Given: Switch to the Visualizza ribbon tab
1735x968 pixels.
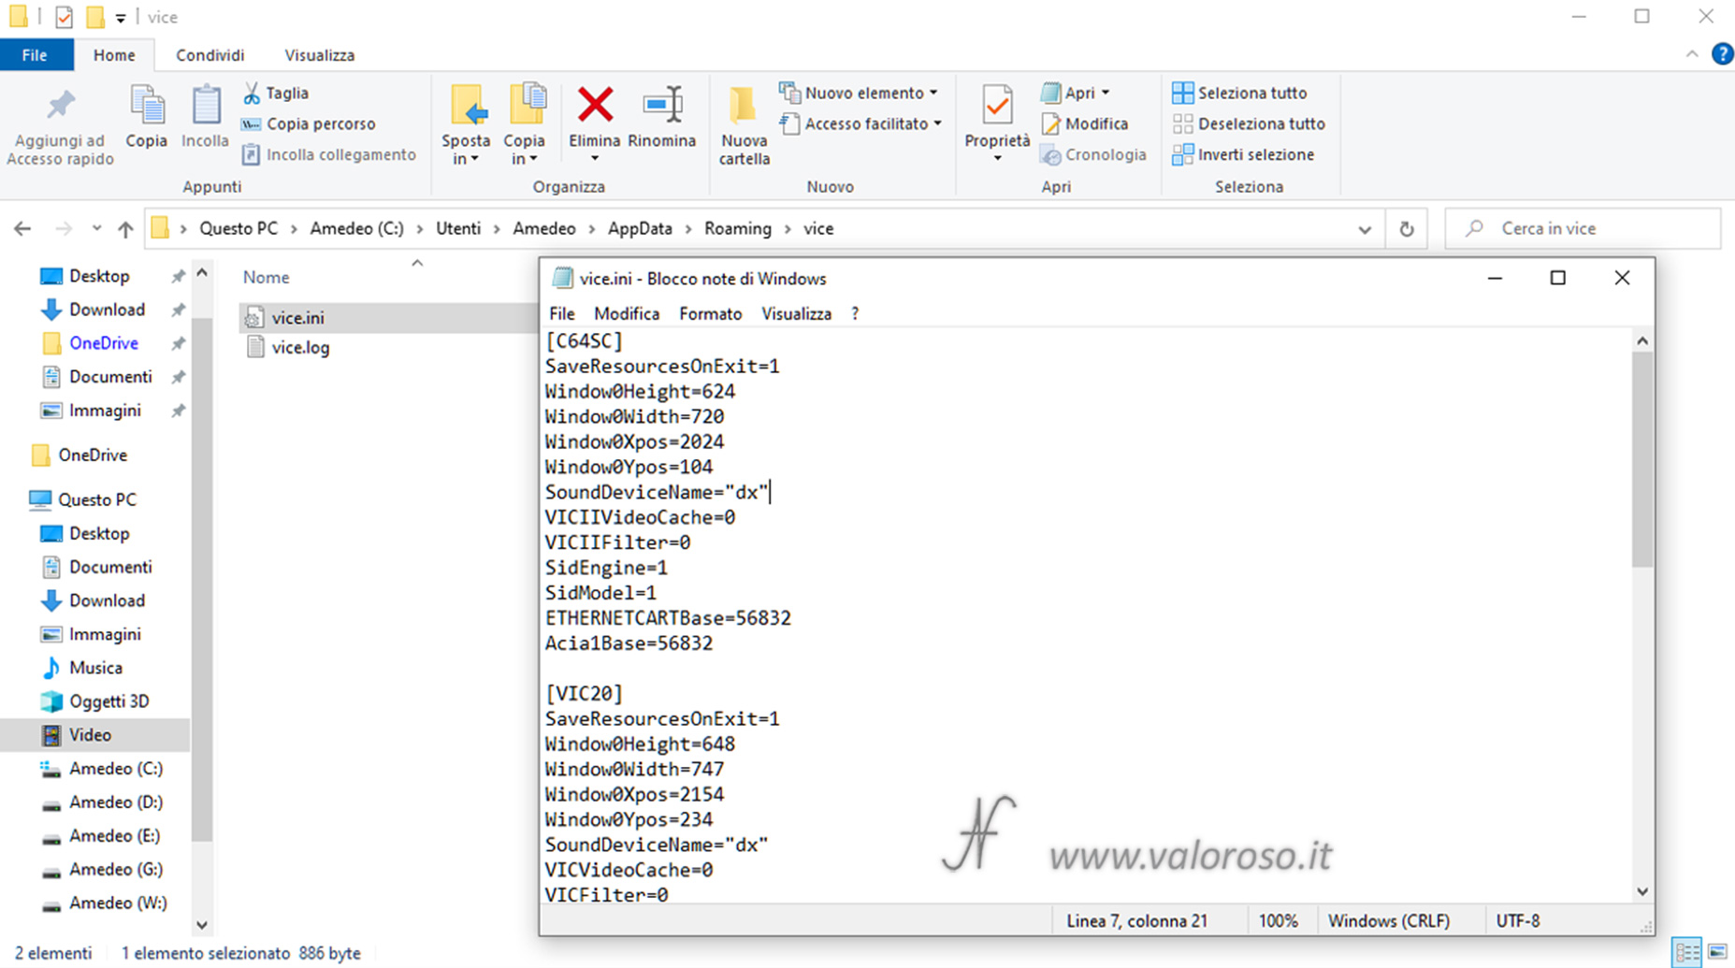Looking at the screenshot, I should pyautogui.click(x=319, y=55).
